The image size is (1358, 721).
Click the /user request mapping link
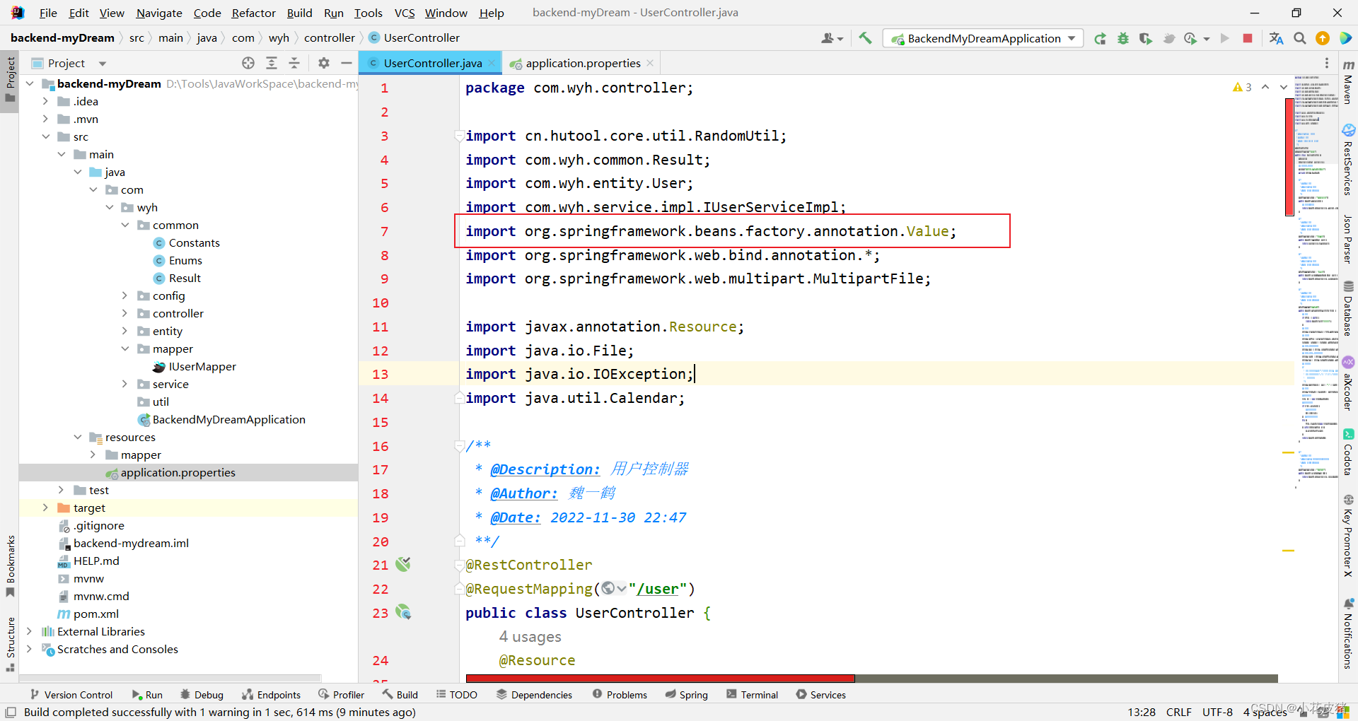coord(657,589)
